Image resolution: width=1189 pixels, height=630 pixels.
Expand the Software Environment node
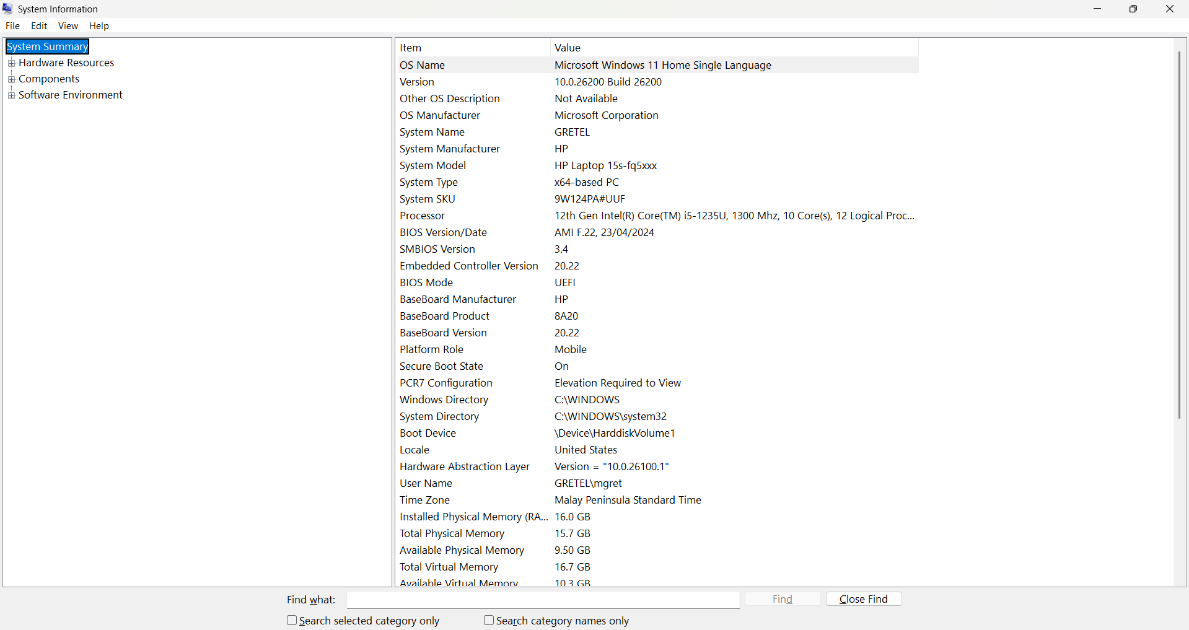point(11,95)
